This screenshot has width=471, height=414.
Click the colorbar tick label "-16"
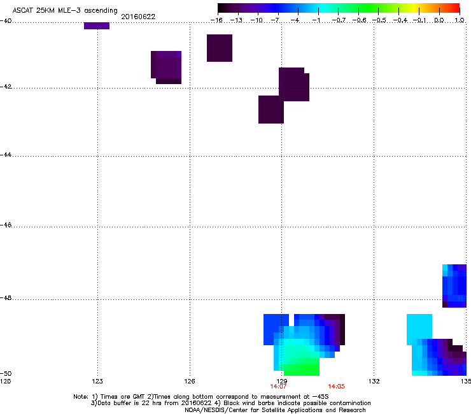(216, 20)
